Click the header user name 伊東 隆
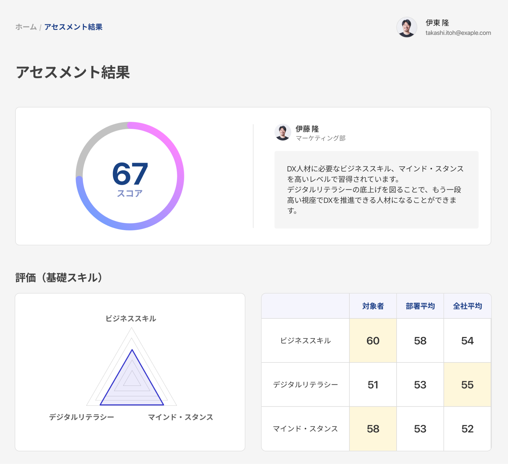 (x=437, y=23)
